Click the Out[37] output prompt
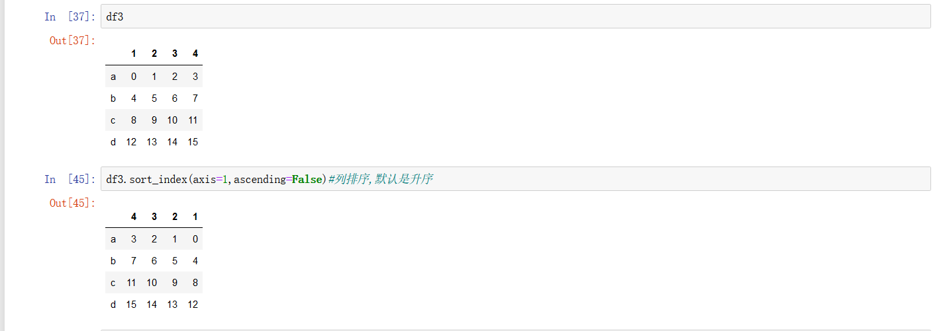945x331 pixels. pyautogui.click(x=72, y=40)
